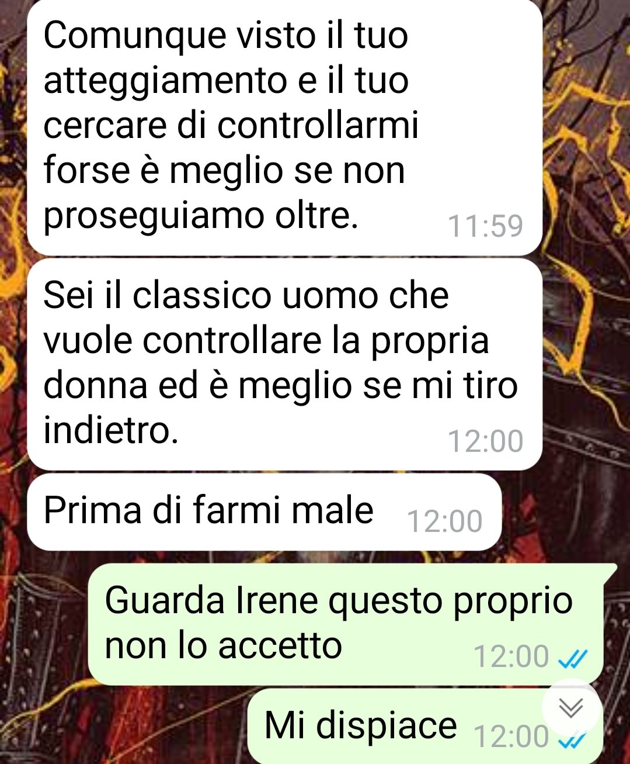630x764 pixels.
Task: Tap the 12:00 timestamp beside 'Prima di farmi male'
Action: (444, 521)
